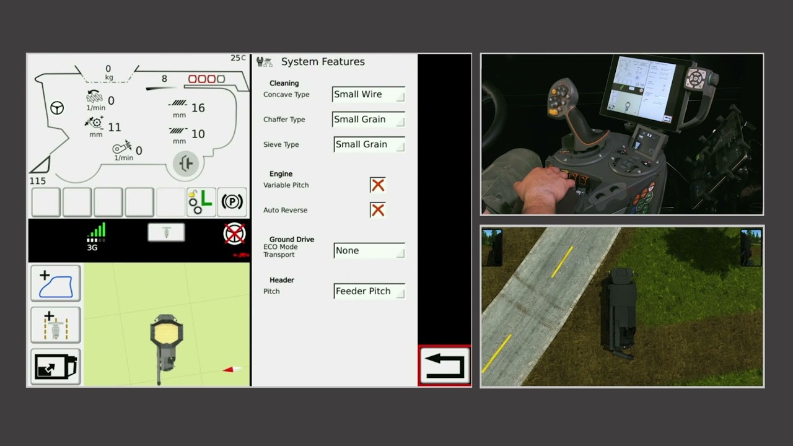Click the red heading arrow on map
793x446 pixels.
point(232,369)
